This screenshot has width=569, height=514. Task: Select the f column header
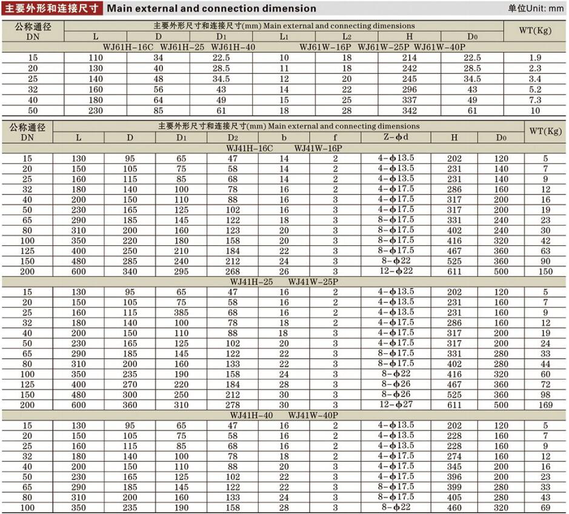(335, 138)
